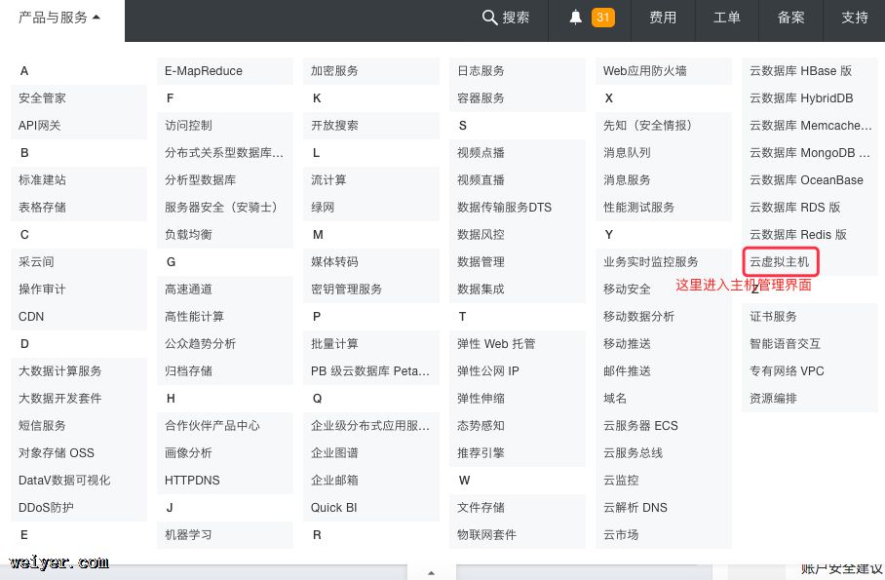Open 操作审计 service
Image resolution: width=885 pixels, height=580 pixels.
(x=42, y=290)
